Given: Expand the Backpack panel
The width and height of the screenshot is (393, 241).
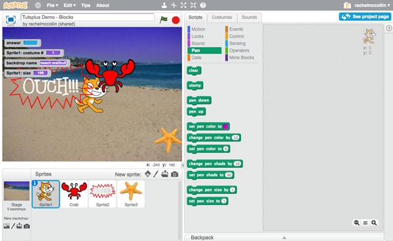Looking at the screenshot, I should (x=284, y=237).
